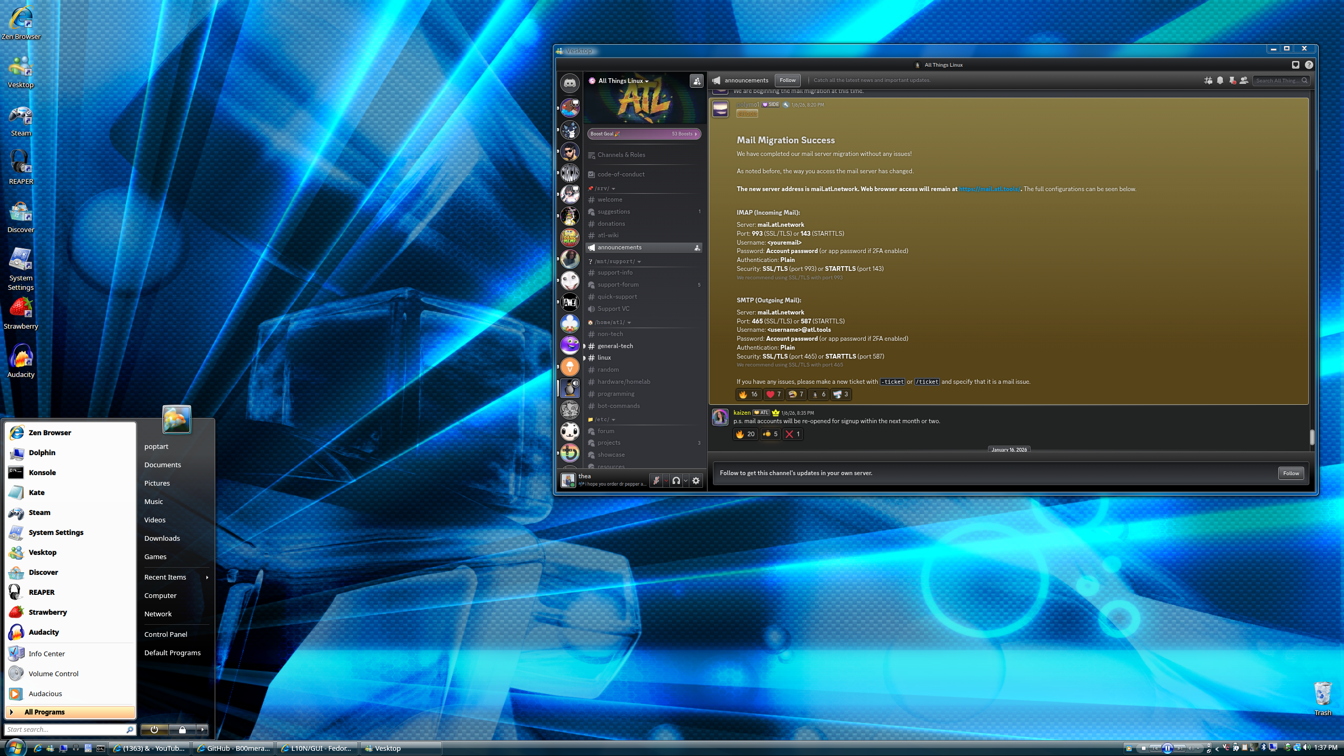Toggle the member list icon
The width and height of the screenshot is (1344, 756).
point(1244,80)
